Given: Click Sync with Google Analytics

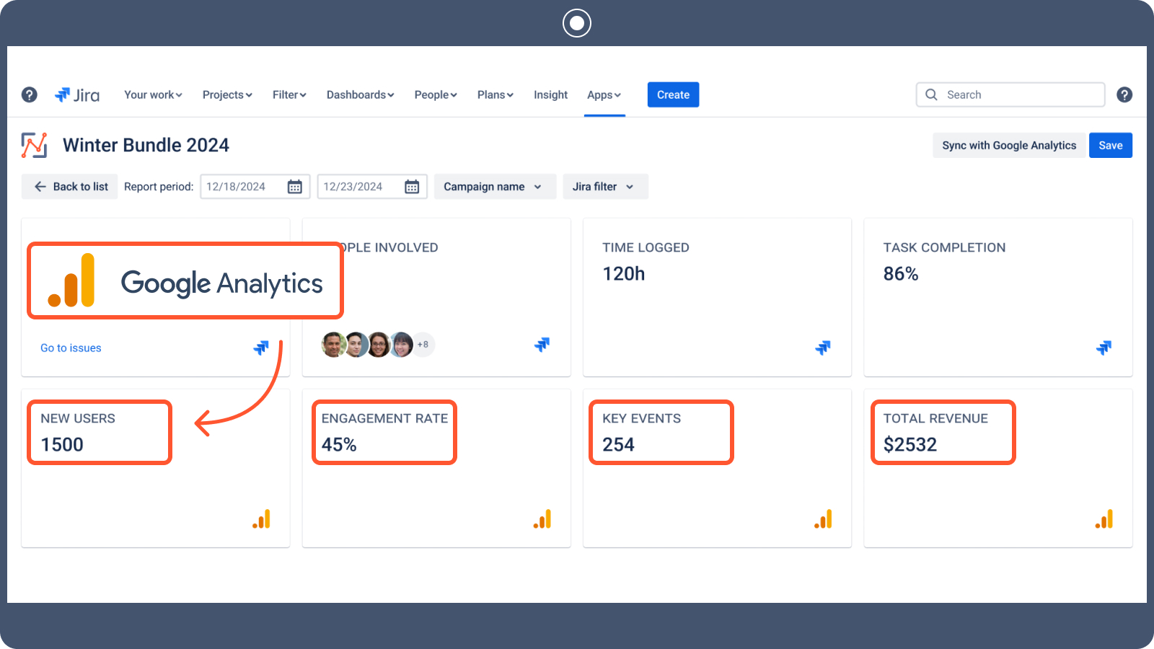Looking at the screenshot, I should click(x=1009, y=145).
